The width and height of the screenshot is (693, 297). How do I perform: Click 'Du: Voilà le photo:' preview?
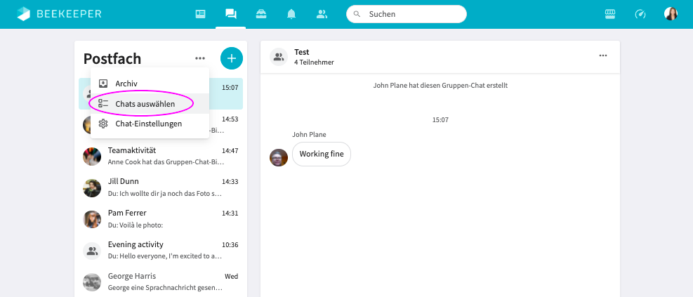tap(136, 225)
